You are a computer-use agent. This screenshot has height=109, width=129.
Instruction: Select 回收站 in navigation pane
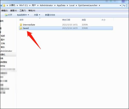(3, 66)
